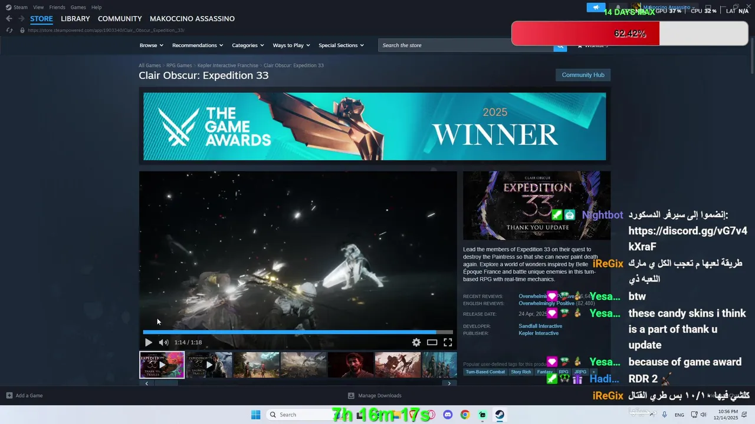Open Kepler Interactive Franchise breadcrumb
This screenshot has width=755, height=424.
[228, 65]
